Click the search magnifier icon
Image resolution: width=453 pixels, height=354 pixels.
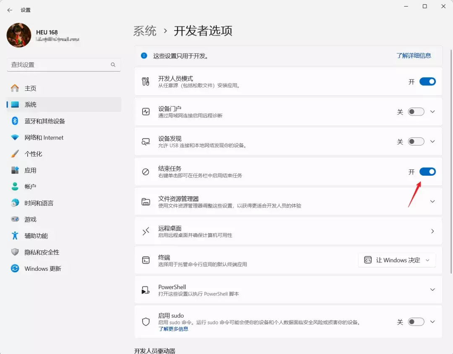(x=113, y=65)
